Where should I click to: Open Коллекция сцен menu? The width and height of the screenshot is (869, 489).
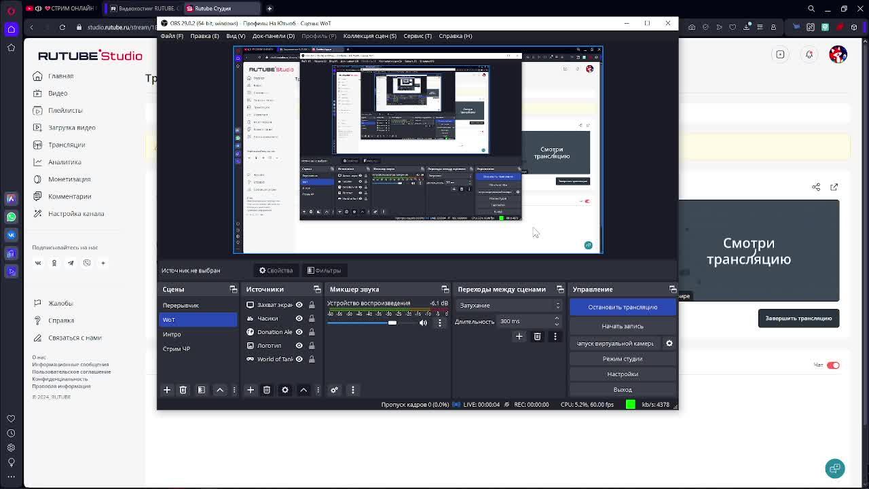click(370, 36)
